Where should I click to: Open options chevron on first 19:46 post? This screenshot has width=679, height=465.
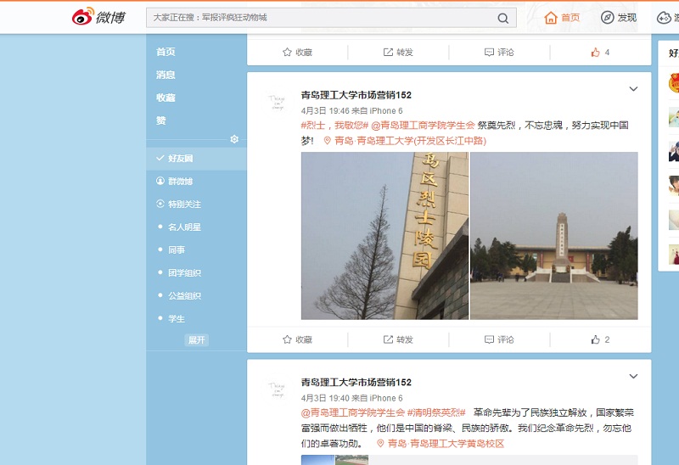point(633,89)
